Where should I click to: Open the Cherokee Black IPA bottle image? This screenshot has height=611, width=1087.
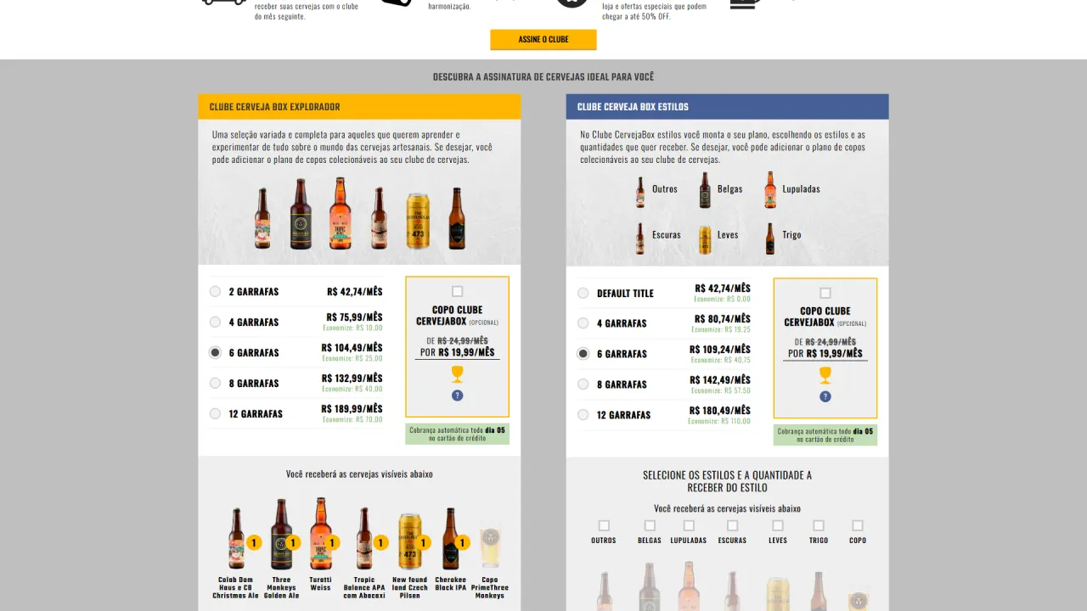[x=451, y=538]
